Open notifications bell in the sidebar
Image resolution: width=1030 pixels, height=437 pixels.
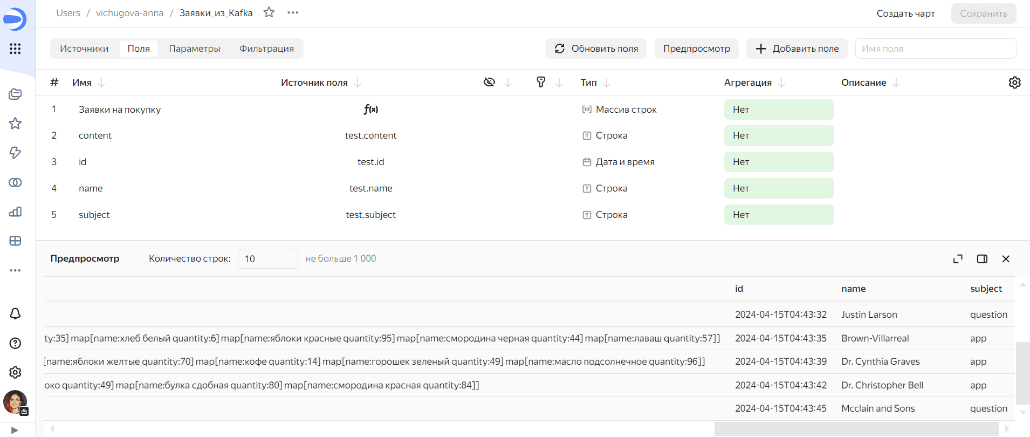click(x=15, y=313)
